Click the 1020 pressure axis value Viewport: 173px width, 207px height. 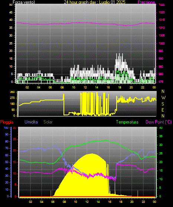(161, 12)
